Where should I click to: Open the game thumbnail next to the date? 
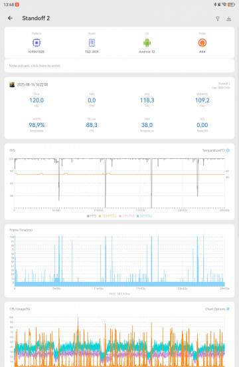(x=12, y=84)
